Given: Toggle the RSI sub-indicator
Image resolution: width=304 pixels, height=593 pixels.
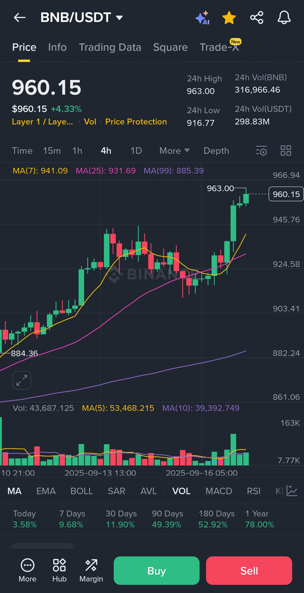Looking at the screenshot, I should tap(254, 491).
